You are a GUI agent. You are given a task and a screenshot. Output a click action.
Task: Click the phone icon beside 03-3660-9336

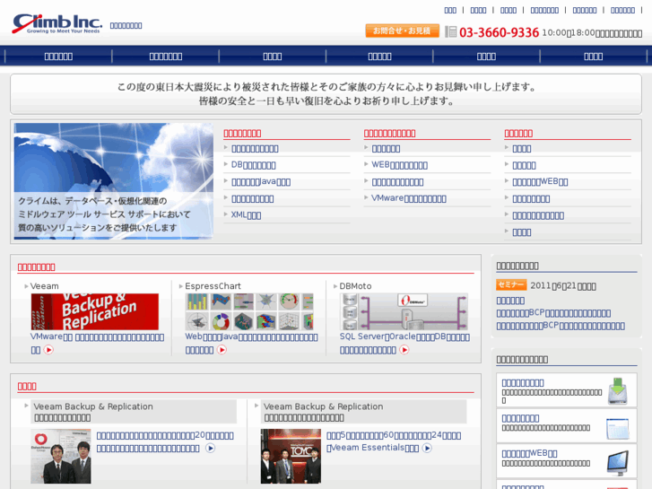(x=451, y=31)
